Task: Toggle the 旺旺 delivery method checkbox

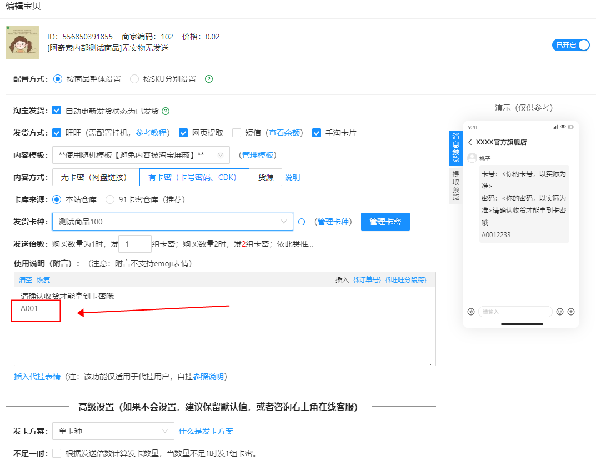Action: coord(57,133)
